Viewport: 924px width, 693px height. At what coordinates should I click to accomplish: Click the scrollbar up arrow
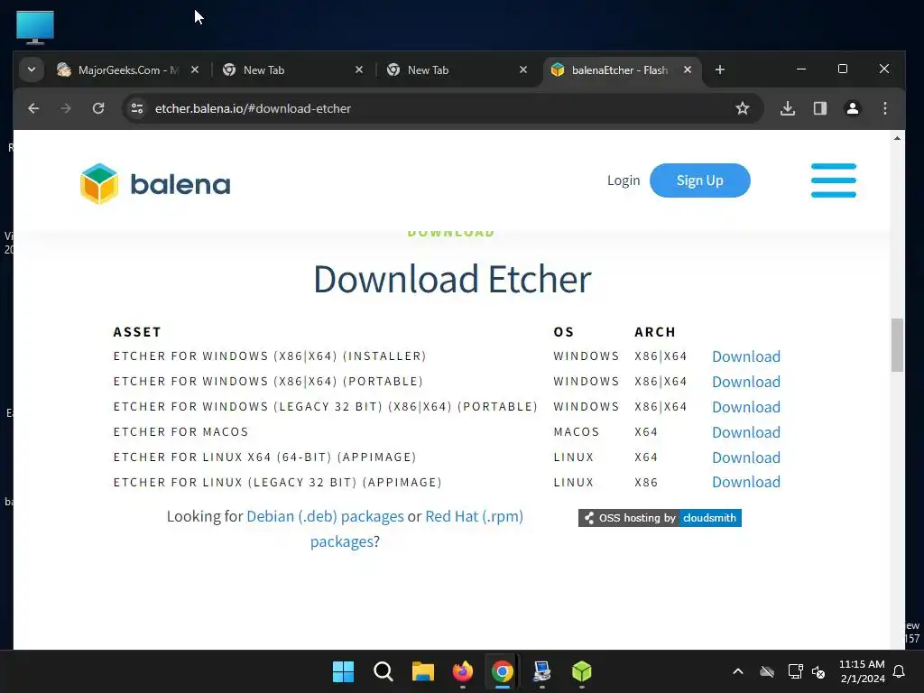coord(897,138)
